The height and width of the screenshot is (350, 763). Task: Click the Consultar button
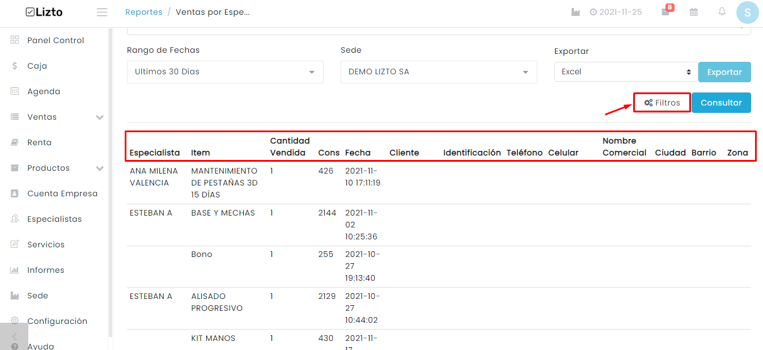pos(721,103)
